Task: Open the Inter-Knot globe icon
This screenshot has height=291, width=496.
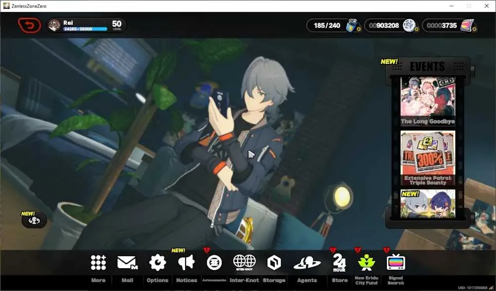Action: coord(244,262)
